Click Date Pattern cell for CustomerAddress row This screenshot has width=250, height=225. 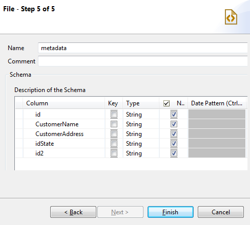(217, 133)
